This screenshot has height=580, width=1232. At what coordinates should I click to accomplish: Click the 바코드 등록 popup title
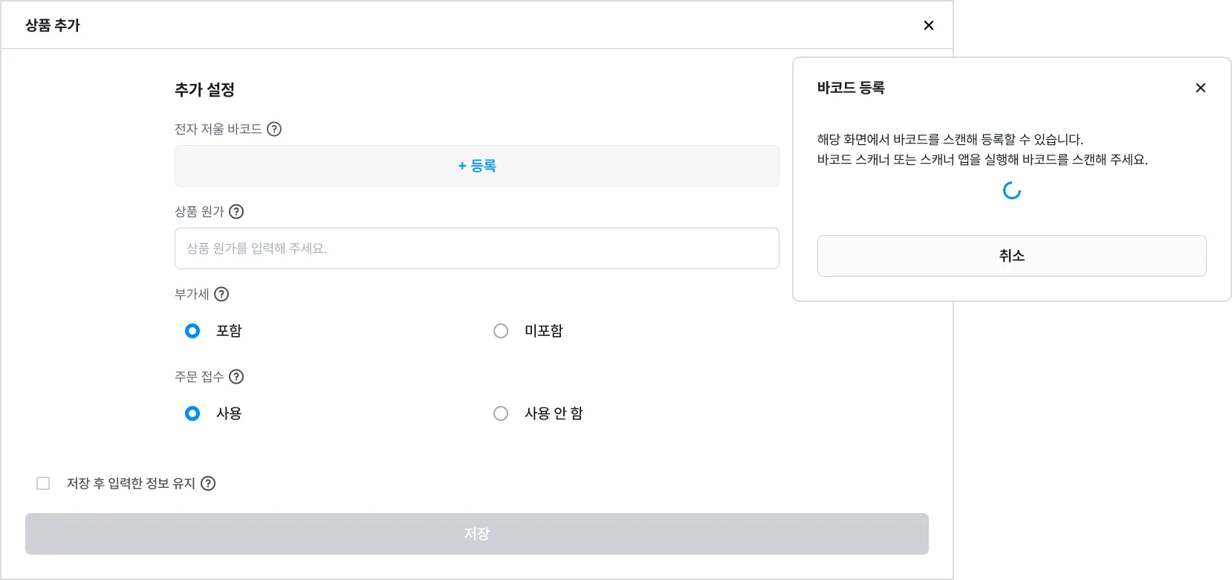(851, 88)
